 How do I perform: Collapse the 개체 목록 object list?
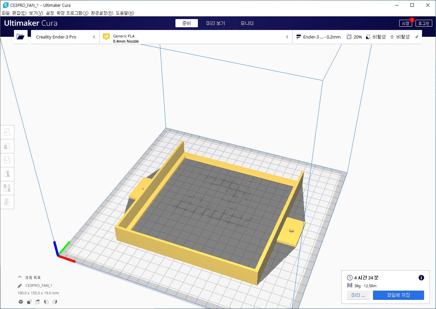click(x=20, y=277)
